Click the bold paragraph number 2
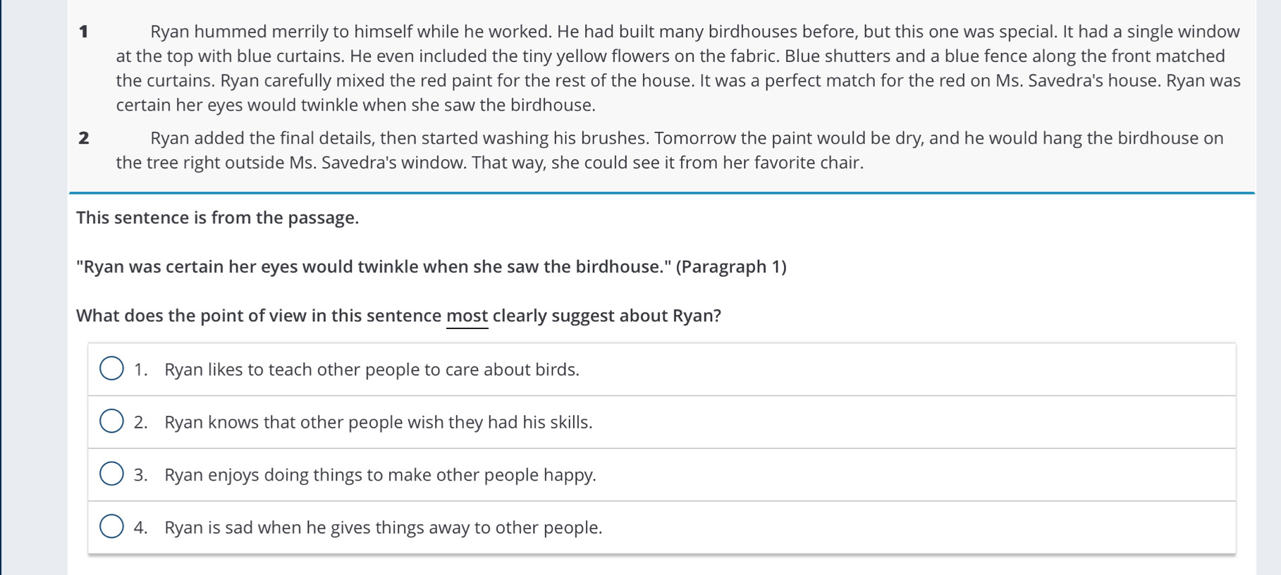This screenshot has height=575, width=1281. click(x=84, y=138)
